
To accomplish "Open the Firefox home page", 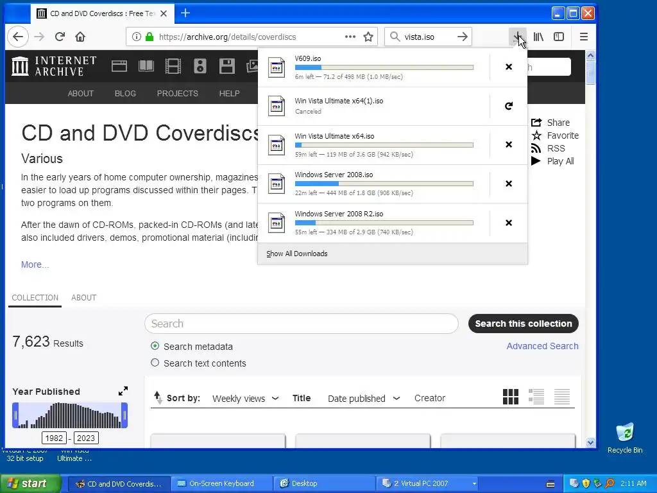I will pos(80,37).
